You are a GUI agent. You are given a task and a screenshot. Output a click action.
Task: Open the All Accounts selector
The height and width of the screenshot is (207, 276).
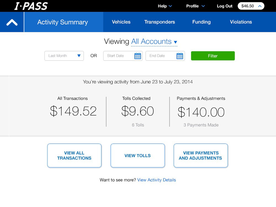pyautogui.click(x=154, y=42)
